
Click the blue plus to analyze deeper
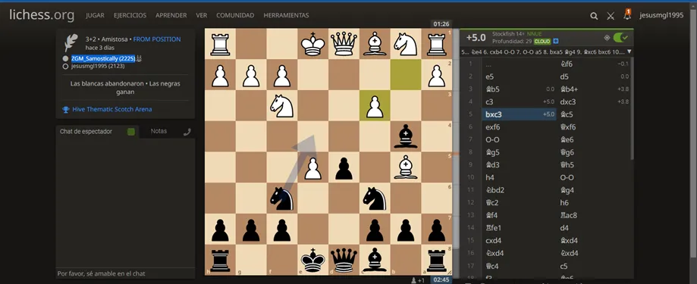(556, 41)
